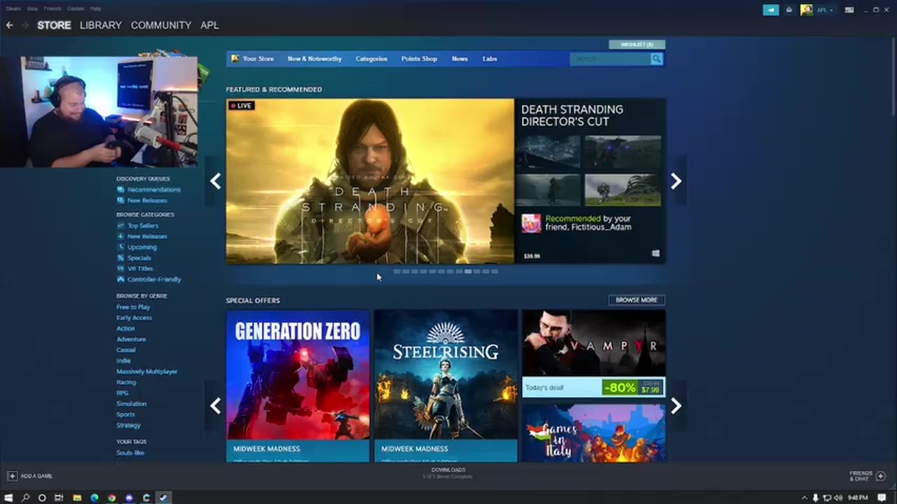Screen dimensions: 897x504
Task: Open the Vampyr daily deal
Action: pos(594,353)
